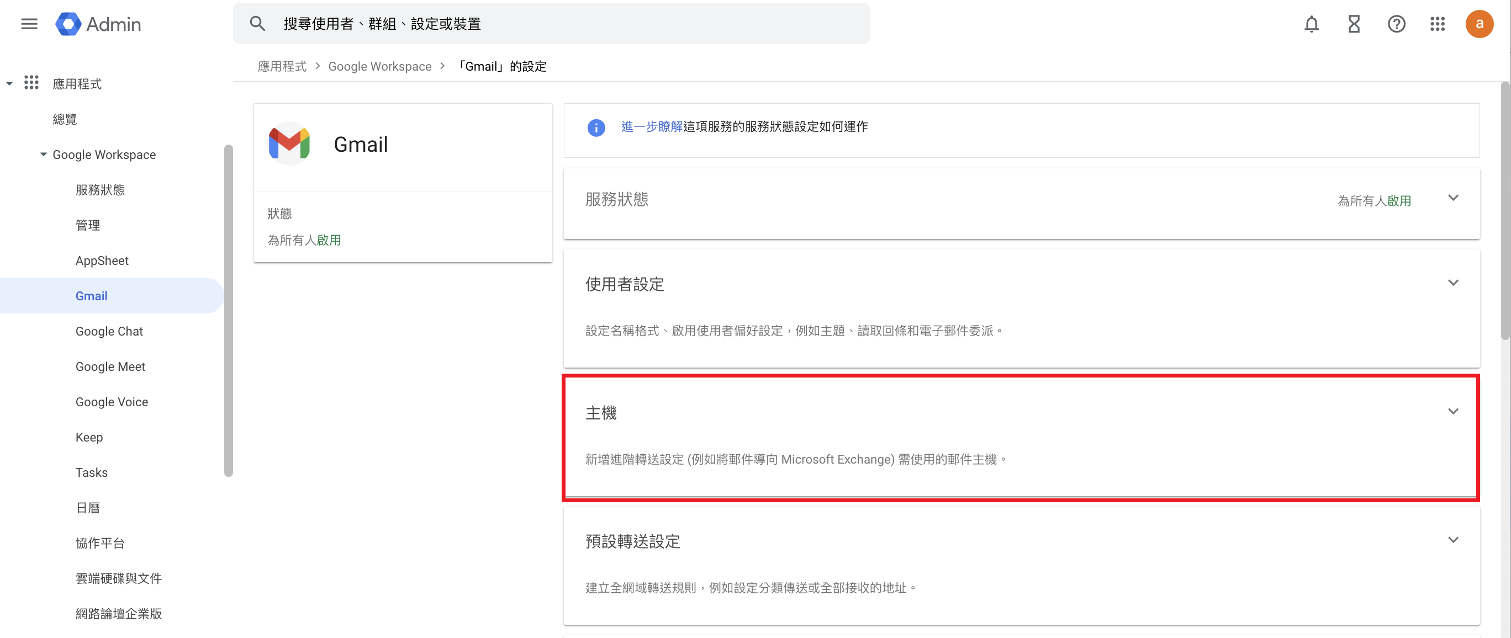This screenshot has height=638, width=1511.
Task: Click the Gmail logo on the card
Action: tap(289, 143)
